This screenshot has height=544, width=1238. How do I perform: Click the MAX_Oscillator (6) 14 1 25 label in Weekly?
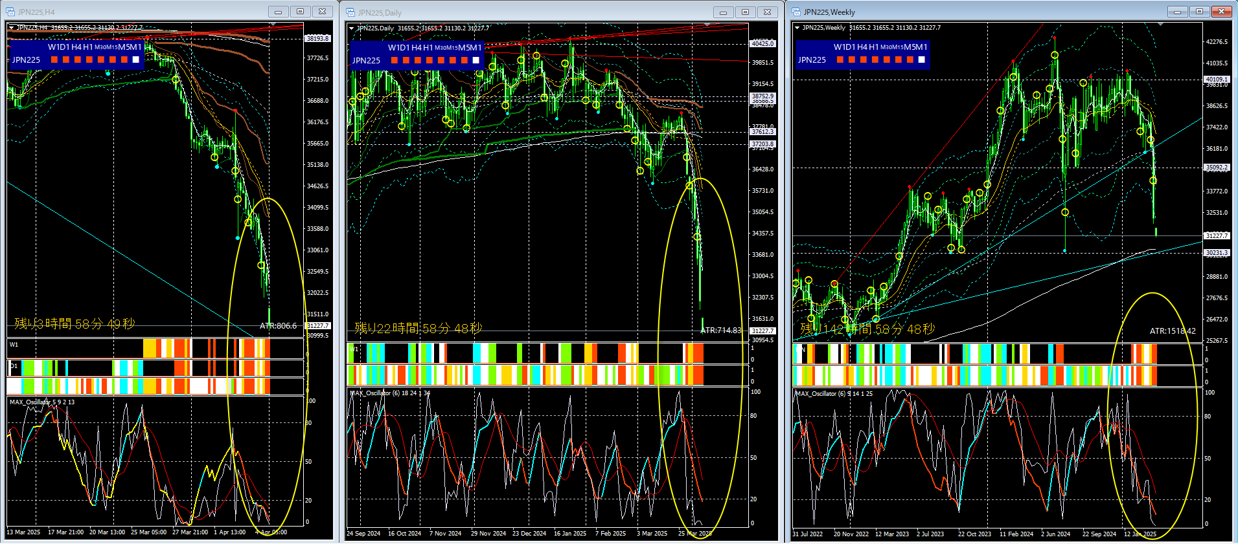(834, 393)
